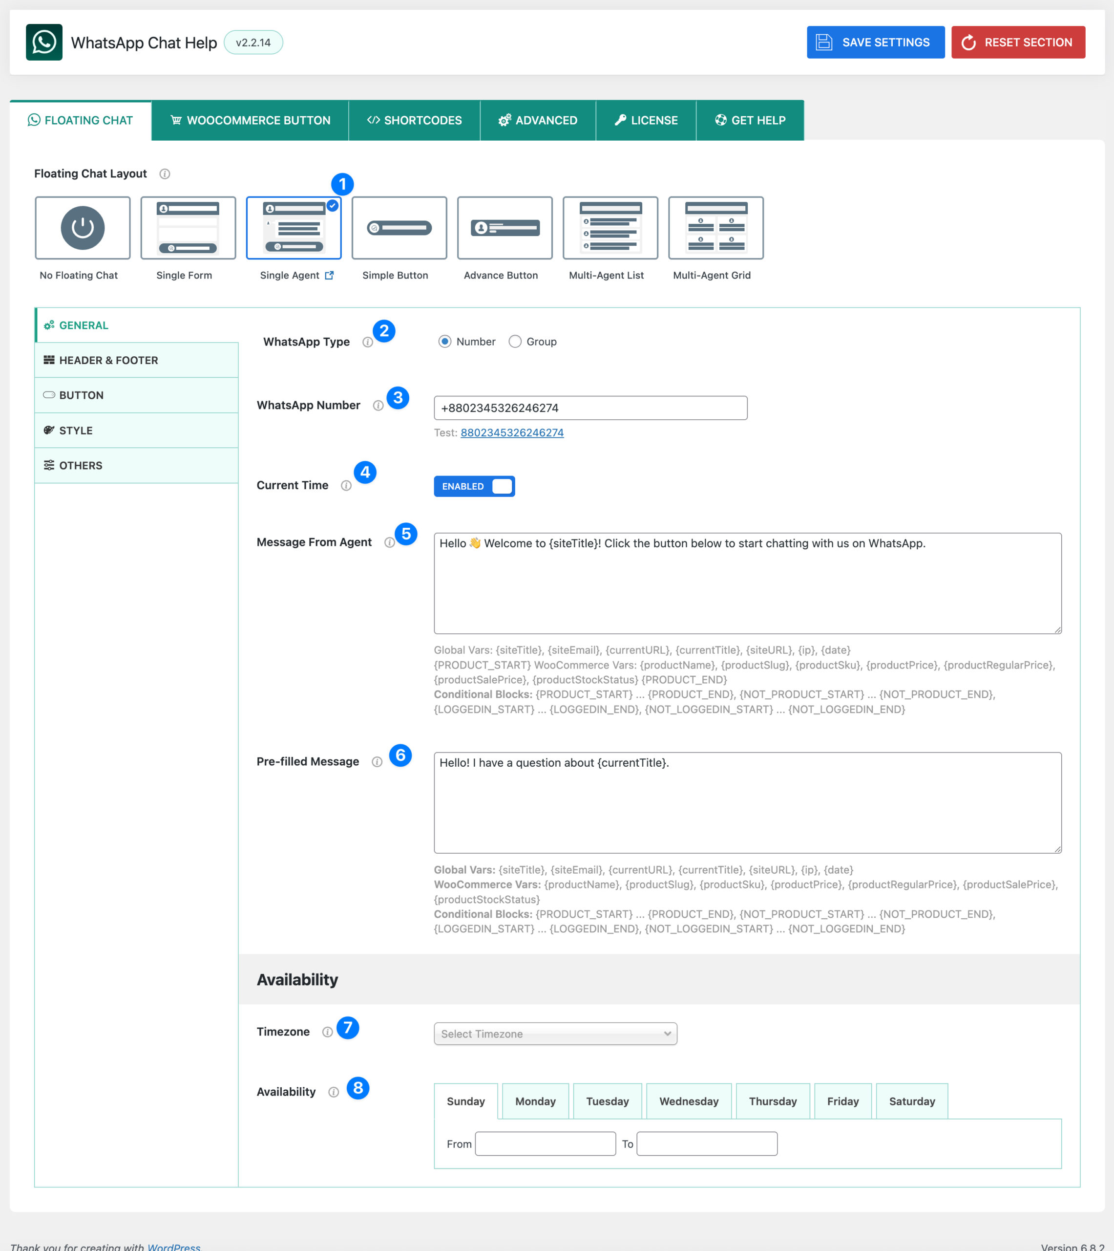
Task: Switch to Wednesday availability tab
Action: tap(689, 1101)
